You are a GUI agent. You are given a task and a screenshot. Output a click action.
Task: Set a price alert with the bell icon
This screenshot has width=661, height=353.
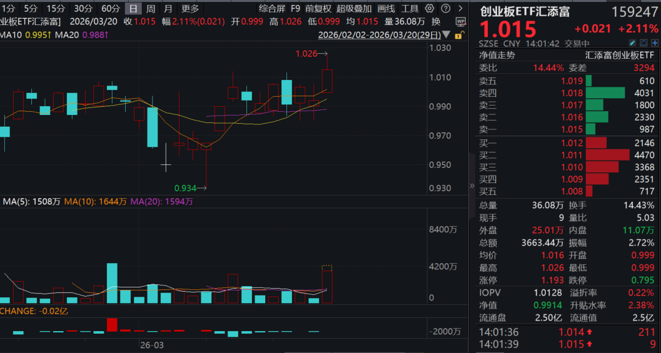tap(642, 43)
